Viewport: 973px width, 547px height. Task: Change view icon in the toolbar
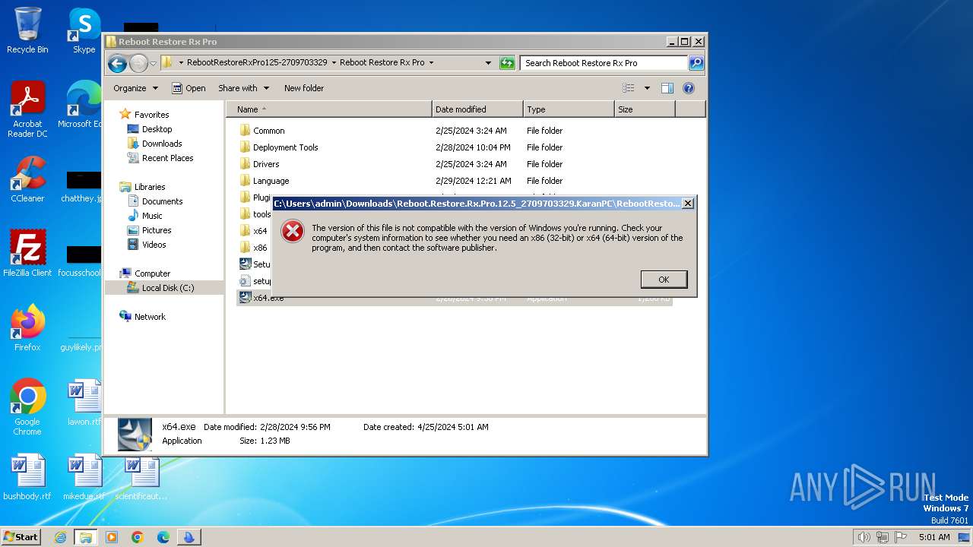click(629, 88)
